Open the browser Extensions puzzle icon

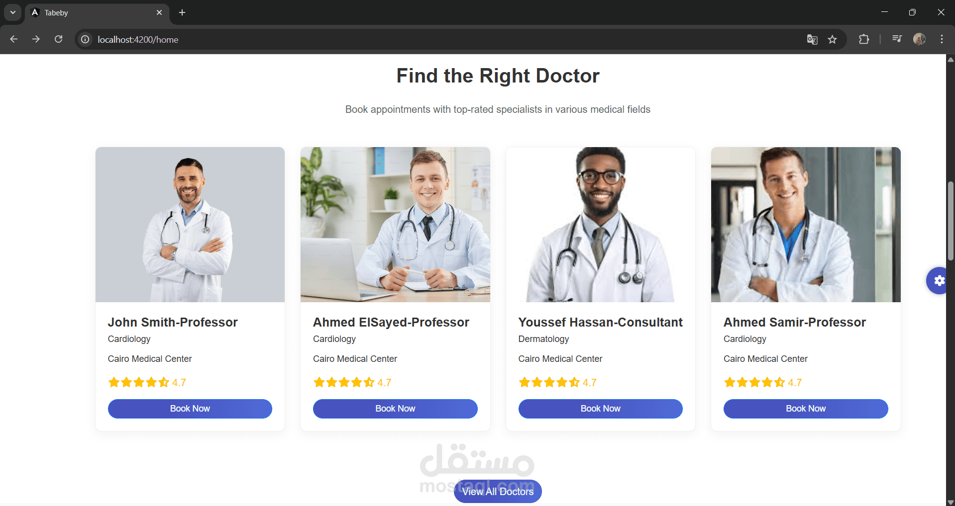[x=864, y=39]
